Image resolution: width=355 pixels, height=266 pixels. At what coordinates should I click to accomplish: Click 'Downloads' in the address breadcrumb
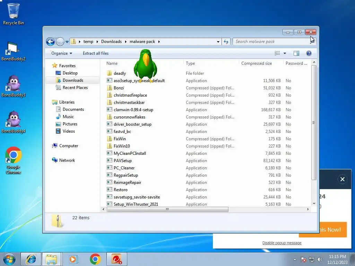(111, 42)
